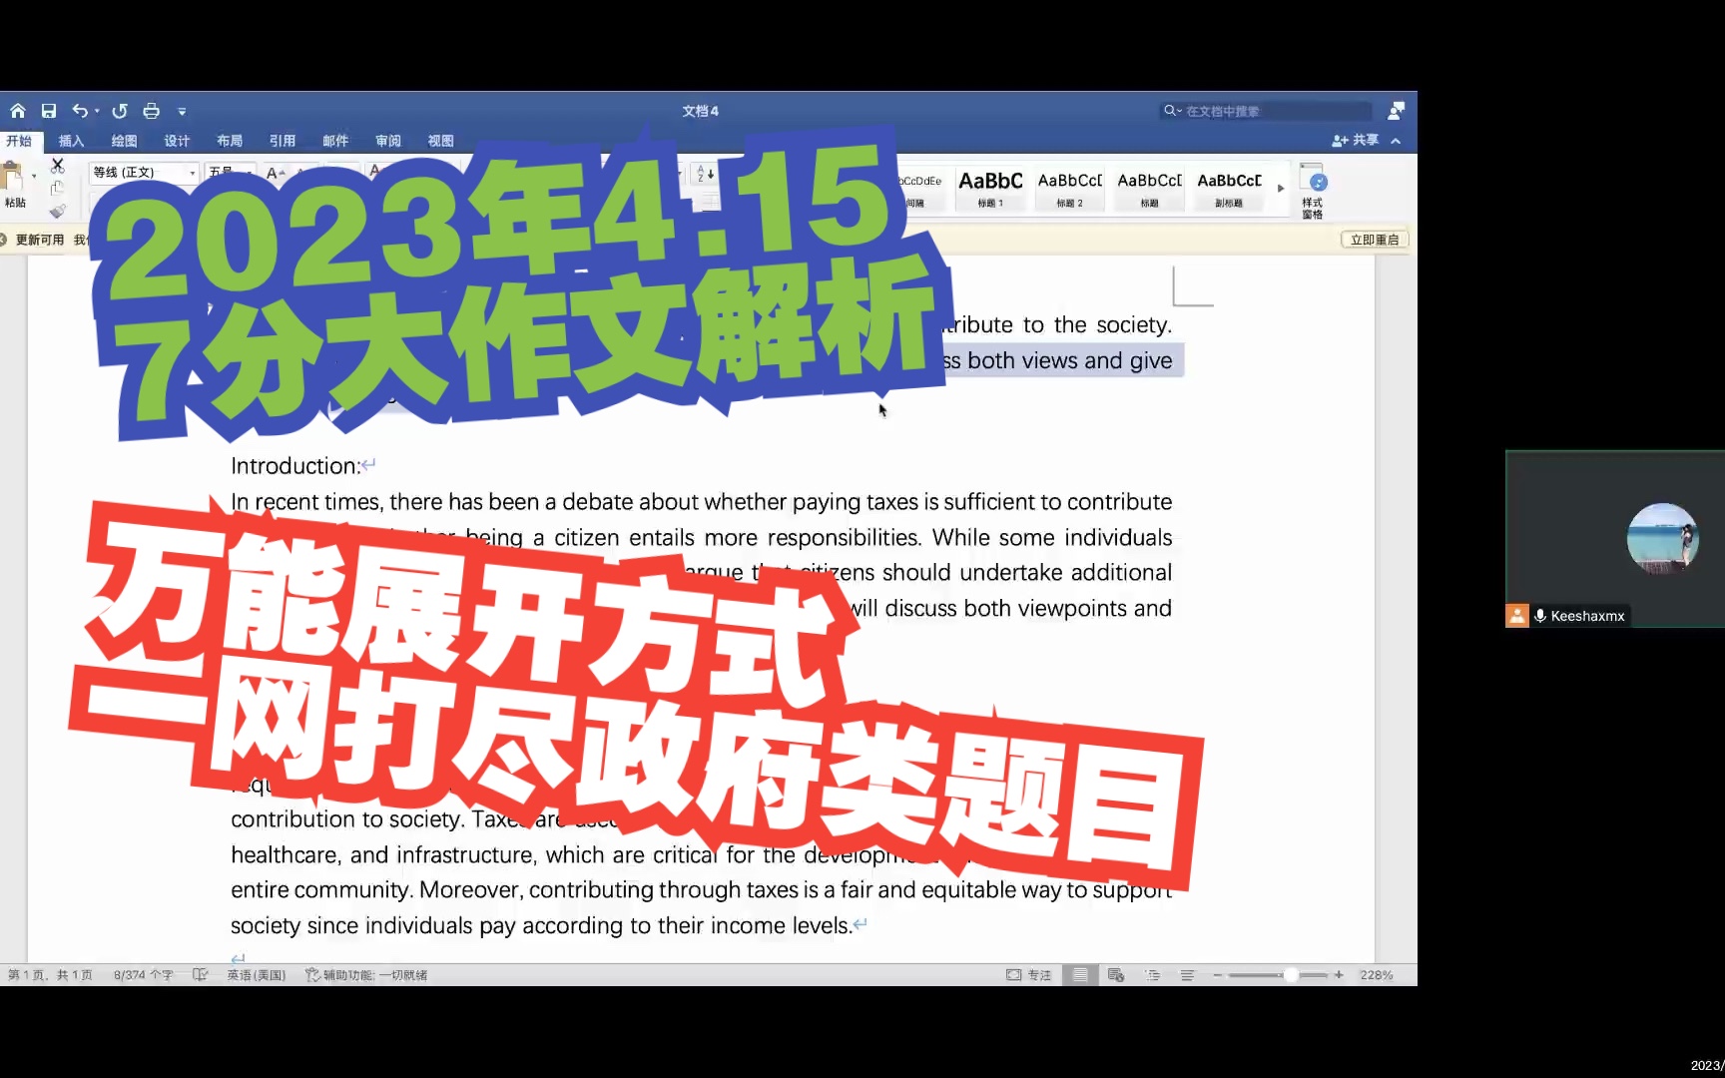
Task: Select Outline view icon in status bar
Action: (1152, 975)
